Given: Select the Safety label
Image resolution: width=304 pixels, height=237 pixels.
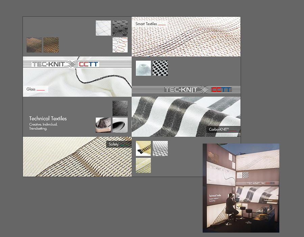Looking at the screenshot, I should click(114, 144).
